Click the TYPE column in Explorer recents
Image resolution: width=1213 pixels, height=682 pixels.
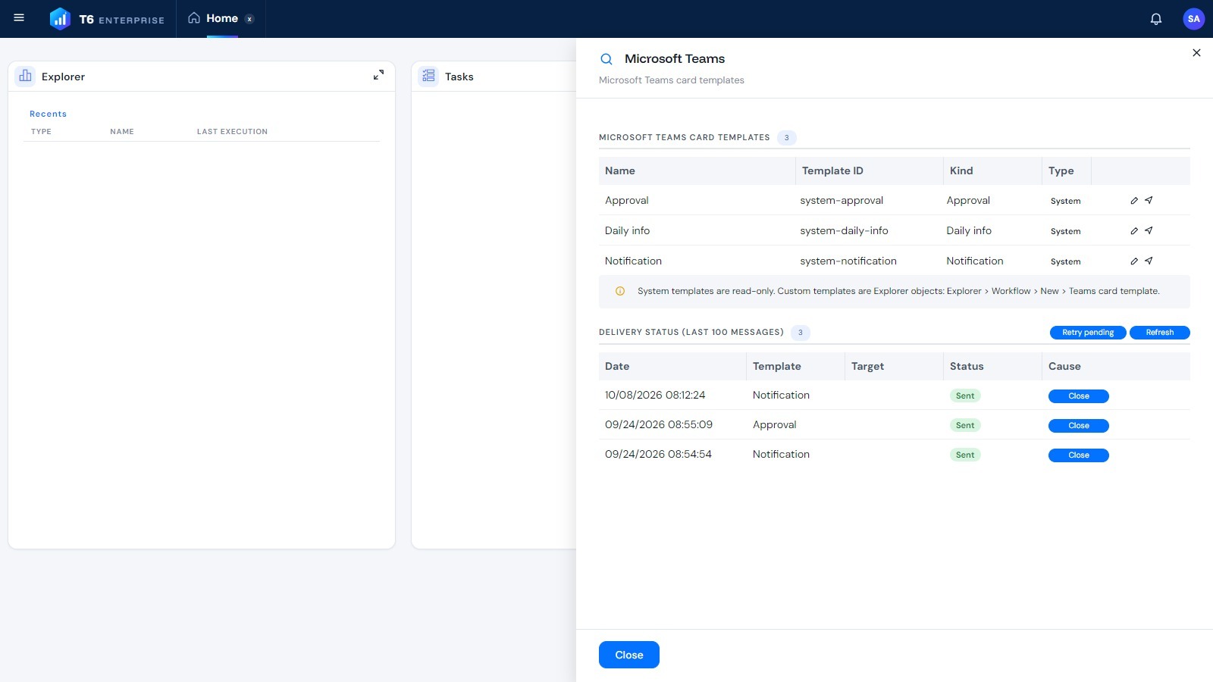coord(41,132)
